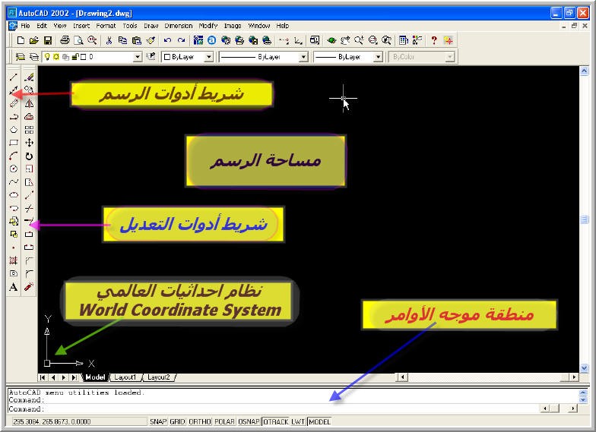
Task: Select the Line draw tool
Action: click(x=14, y=77)
